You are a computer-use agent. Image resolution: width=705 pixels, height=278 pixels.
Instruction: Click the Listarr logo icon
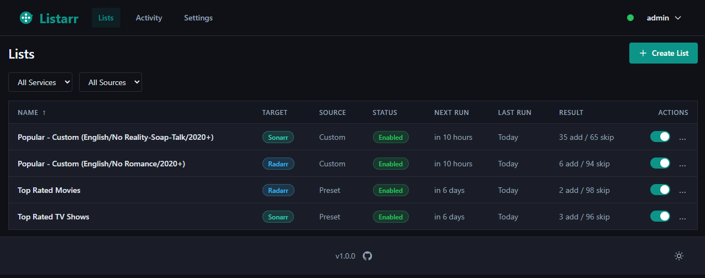pos(26,18)
